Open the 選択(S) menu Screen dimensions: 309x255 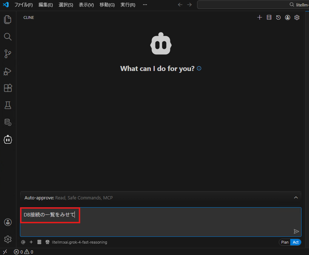66,5
